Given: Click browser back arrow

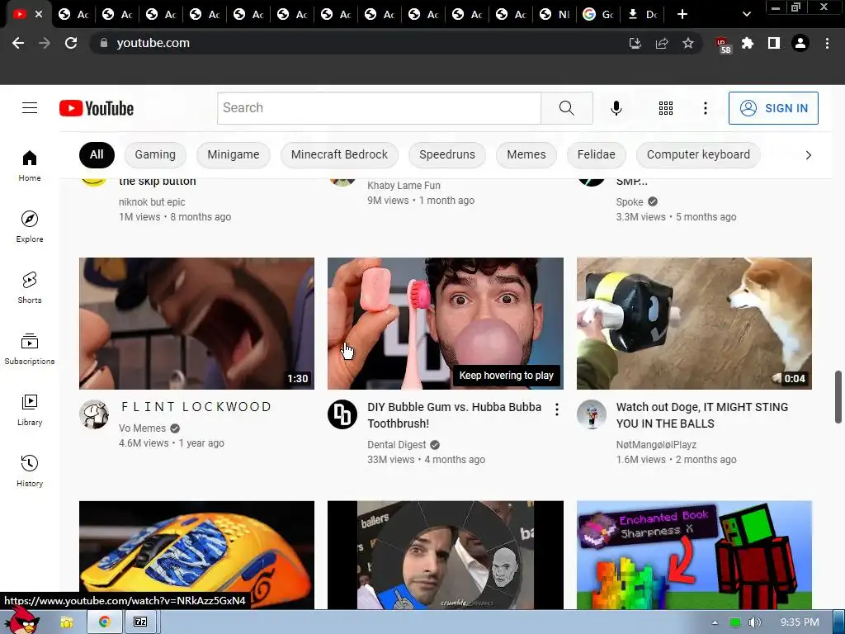Looking at the screenshot, I should pos(18,43).
